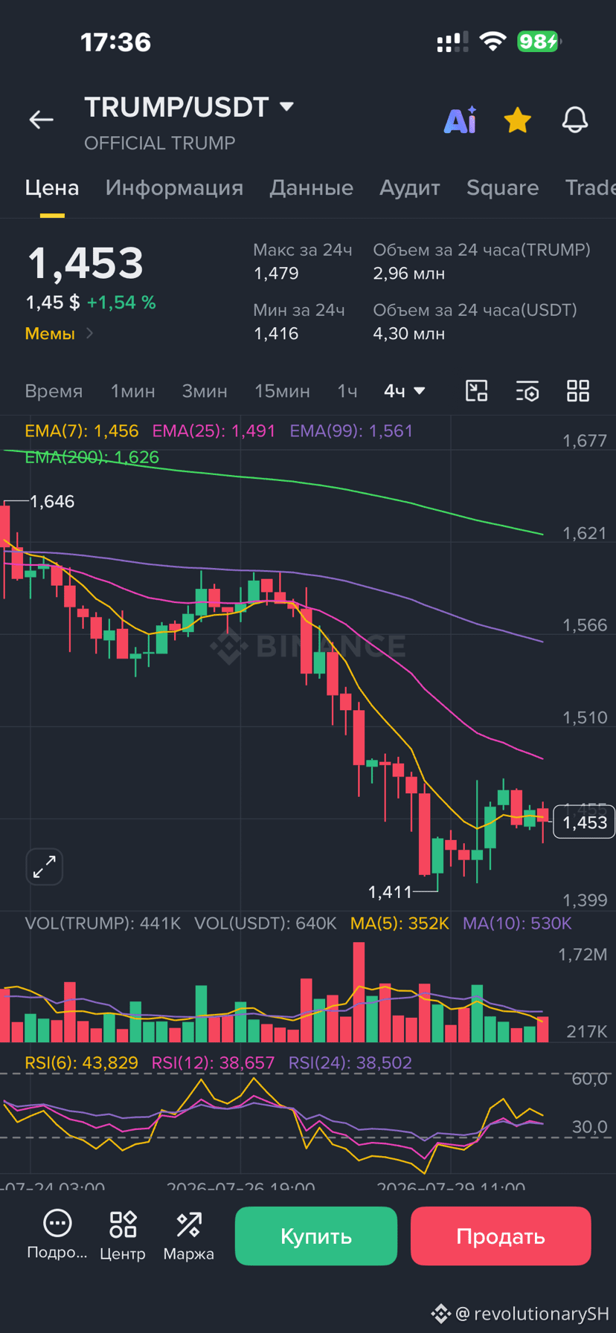
Task: Click the Макс за 24ч value 1,479
Action: (x=276, y=274)
